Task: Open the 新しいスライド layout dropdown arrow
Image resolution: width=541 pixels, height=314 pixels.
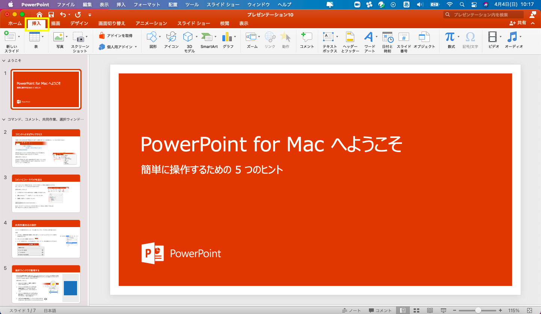Action: click(x=18, y=37)
